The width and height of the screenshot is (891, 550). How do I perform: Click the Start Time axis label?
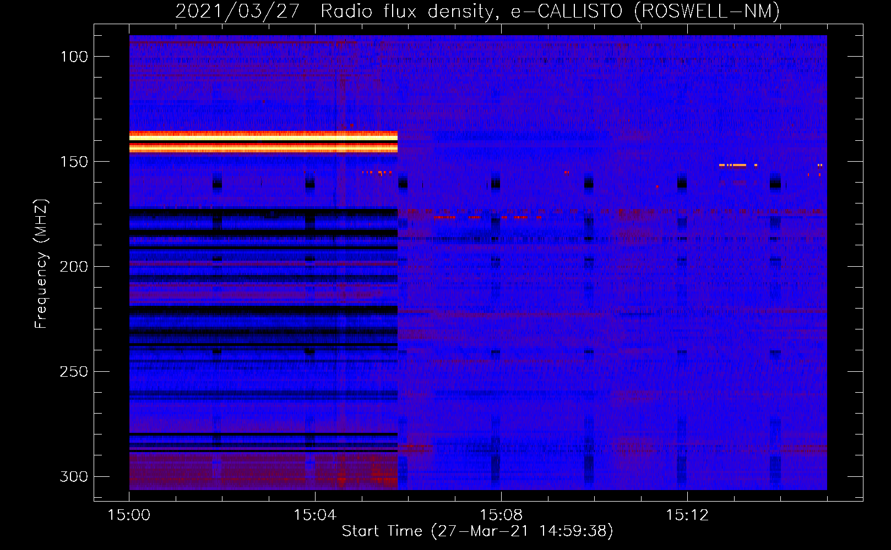point(477,531)
